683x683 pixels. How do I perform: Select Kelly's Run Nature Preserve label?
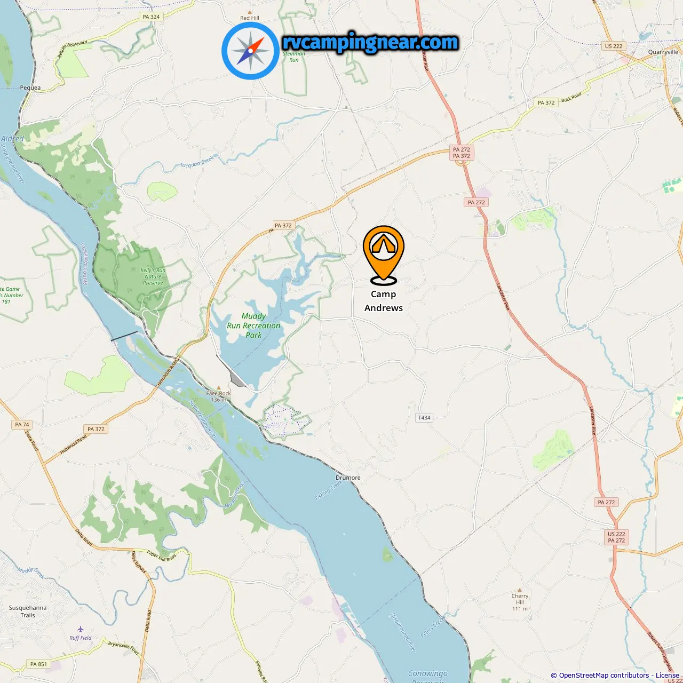[x=153, y=276]
